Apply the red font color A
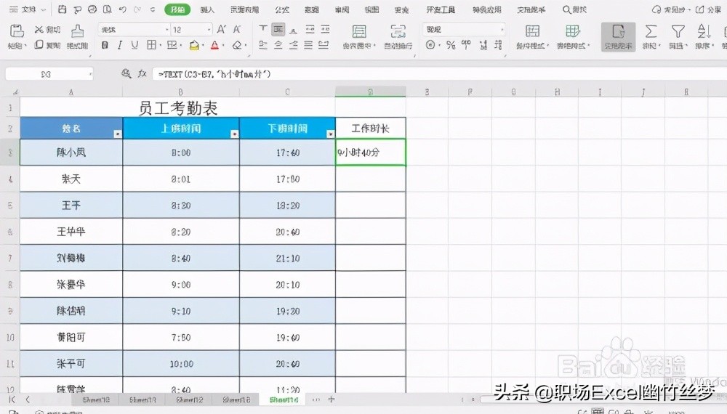This screenshot has height=414, width=727. pos(214,45)
